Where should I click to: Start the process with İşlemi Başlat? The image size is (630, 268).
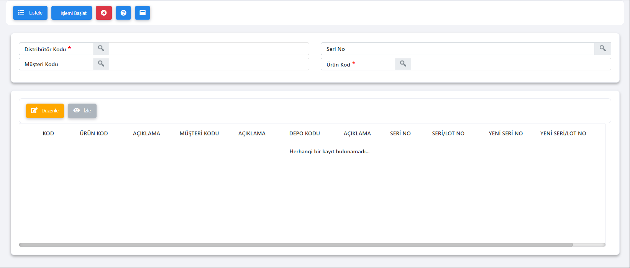tap(72, 13)
